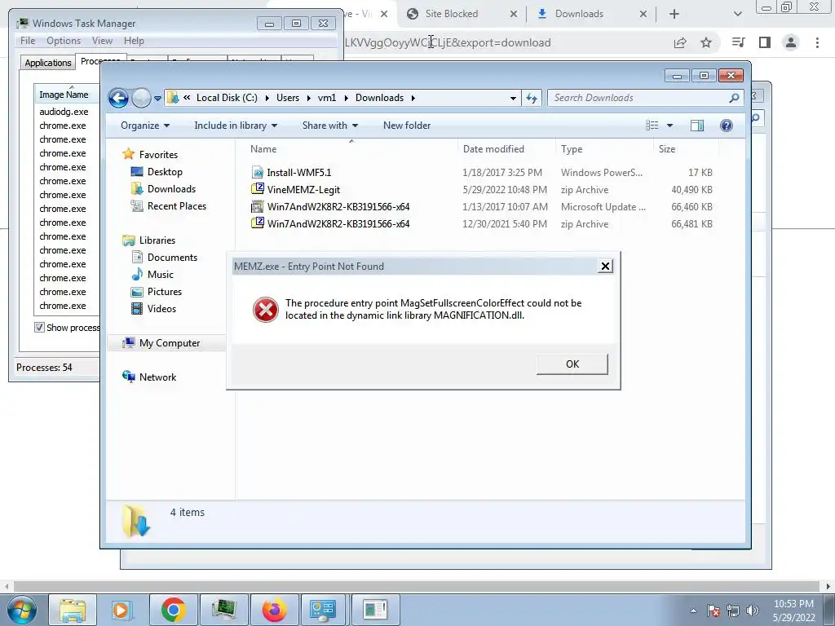Open Task Manager Options menu
The height and width of the screenshot is (626, 835).
[x=64, y=41]
